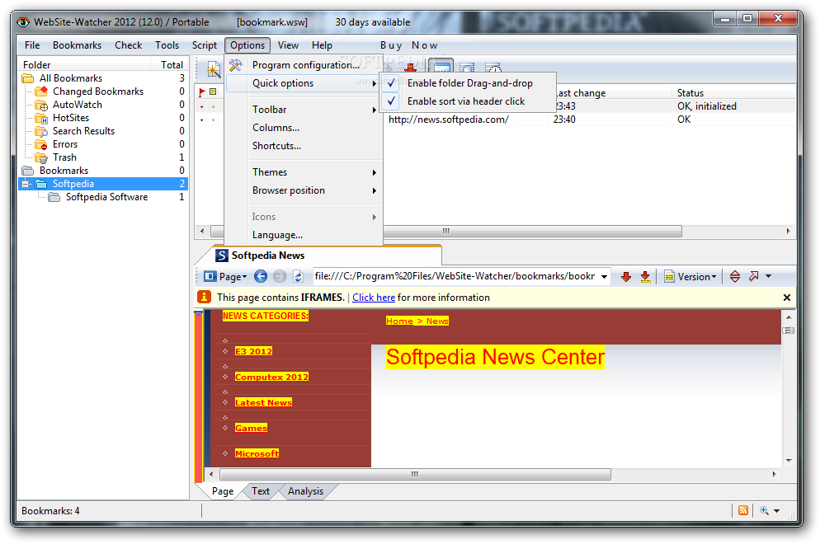The width and height of the screenshot is (820, 544).
Task: Choose Language... from Options menu
Action: pyautogui.click(x=304, y=235)
